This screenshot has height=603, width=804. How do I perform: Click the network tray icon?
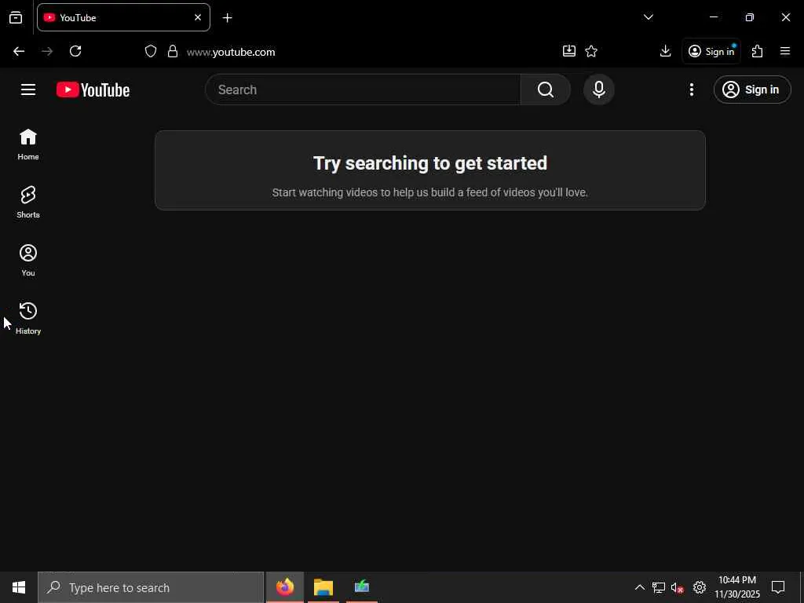(x=659, y=587)
